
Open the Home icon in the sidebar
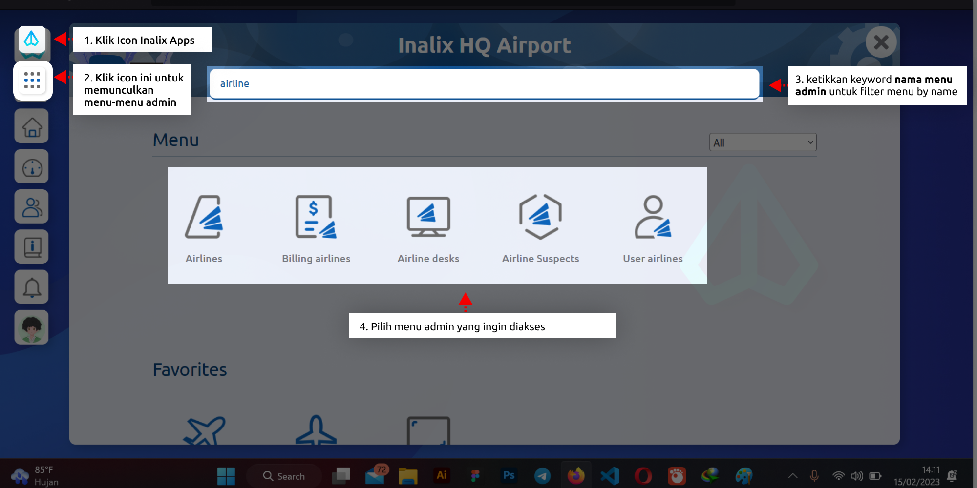click(31, 126)
